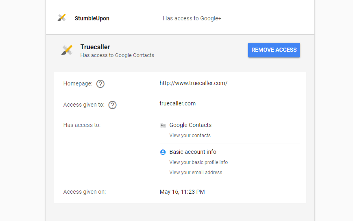
Task: Click the Google Contacts card icon
Action: click(x=163, y=125)
